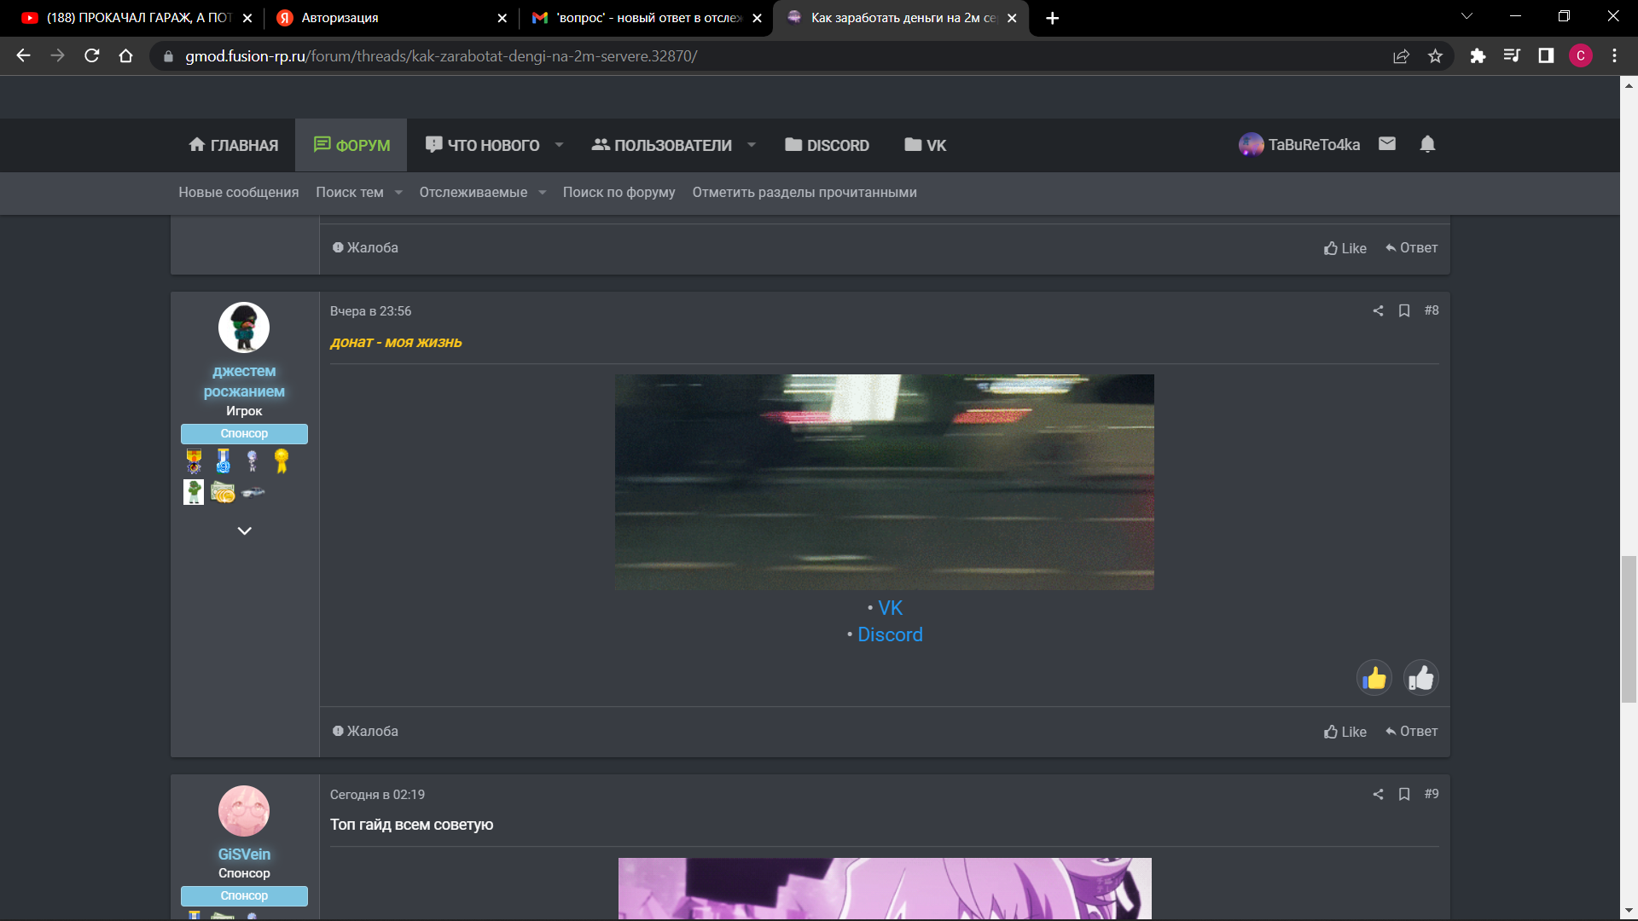Click the yellow thumbs-up reaction icon

(x=1374, y=678)
